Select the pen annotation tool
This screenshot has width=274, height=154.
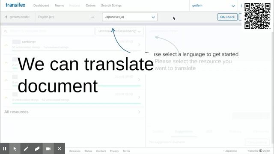26,148
